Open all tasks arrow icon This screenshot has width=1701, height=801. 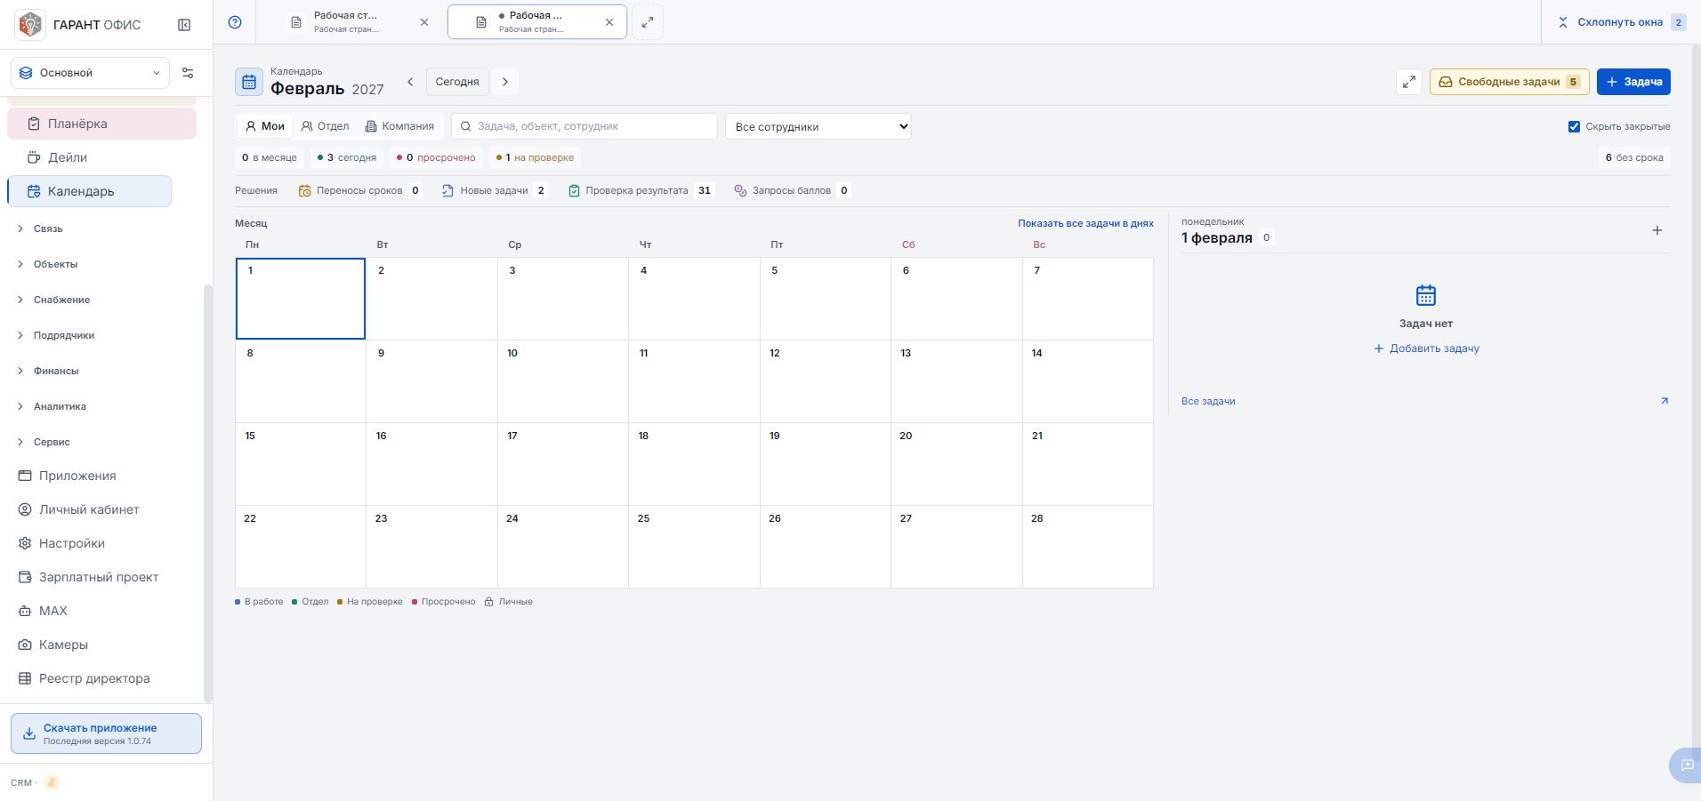(x=1665, y=401)
